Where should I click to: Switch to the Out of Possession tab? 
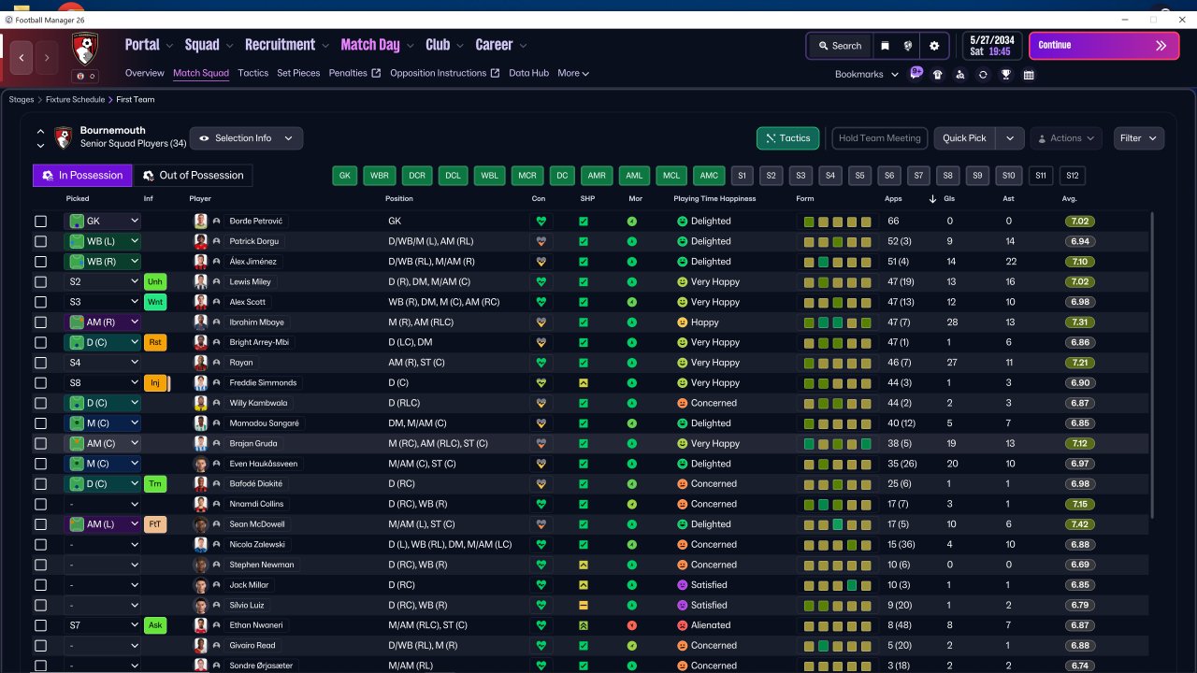(x=193, y=176)
